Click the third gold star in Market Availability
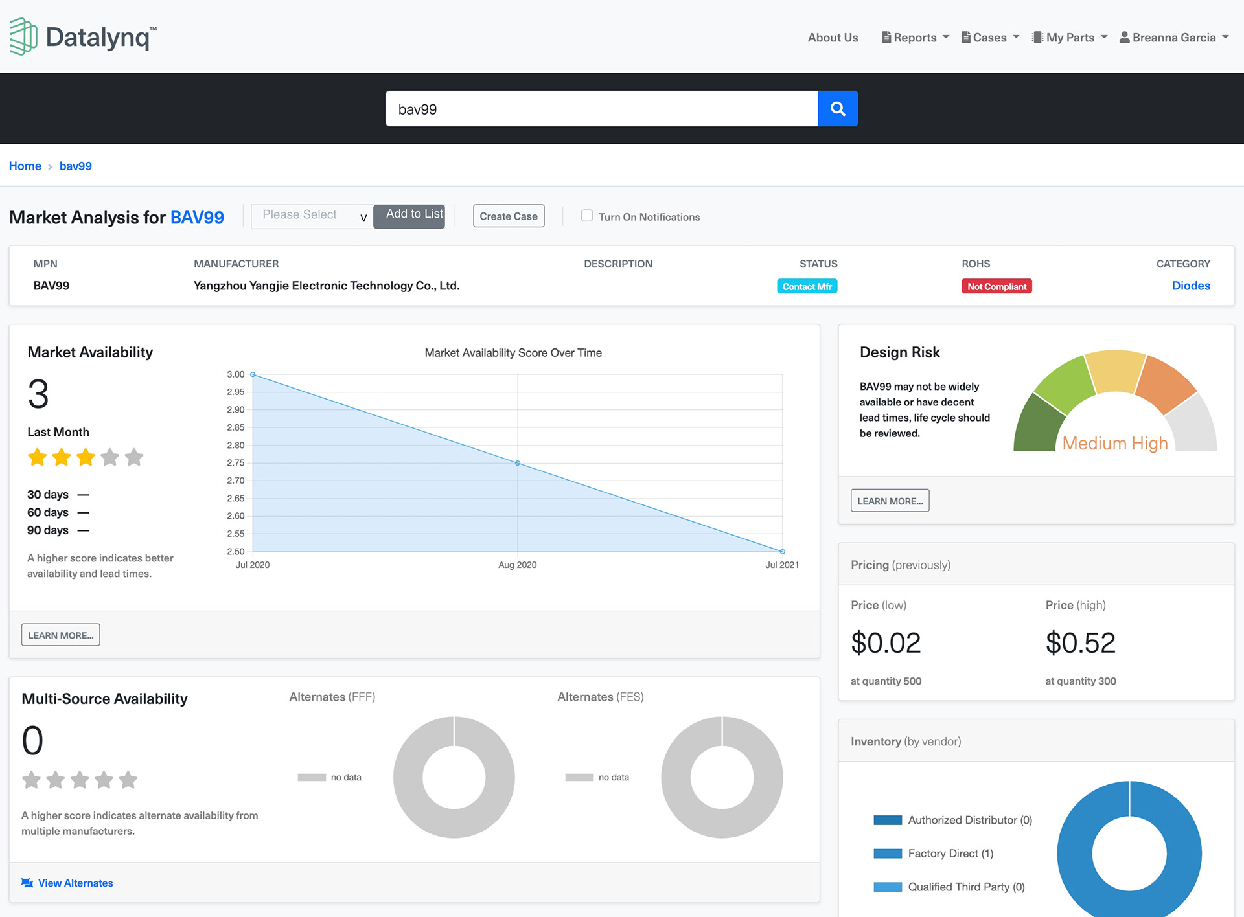This screenshot has width=1244, height=917. pyautogui.click(x=86, y=457)
